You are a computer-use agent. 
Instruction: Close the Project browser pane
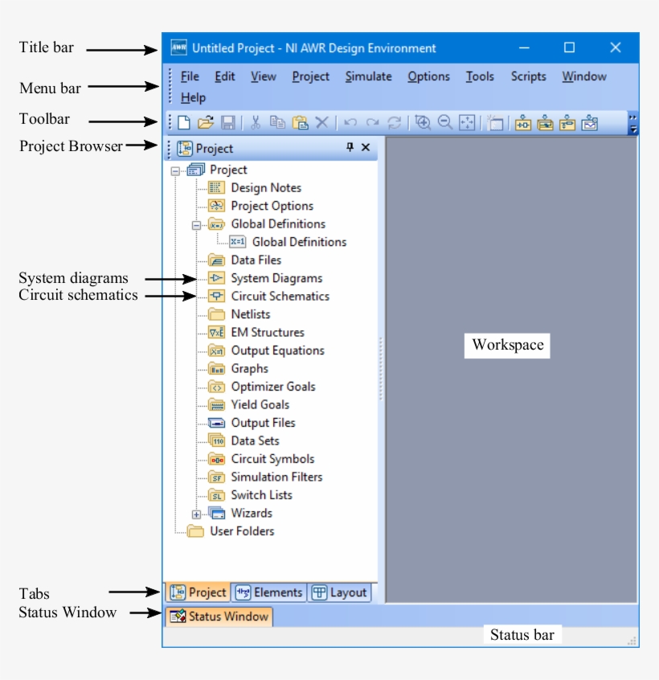[x=366, y=147]
